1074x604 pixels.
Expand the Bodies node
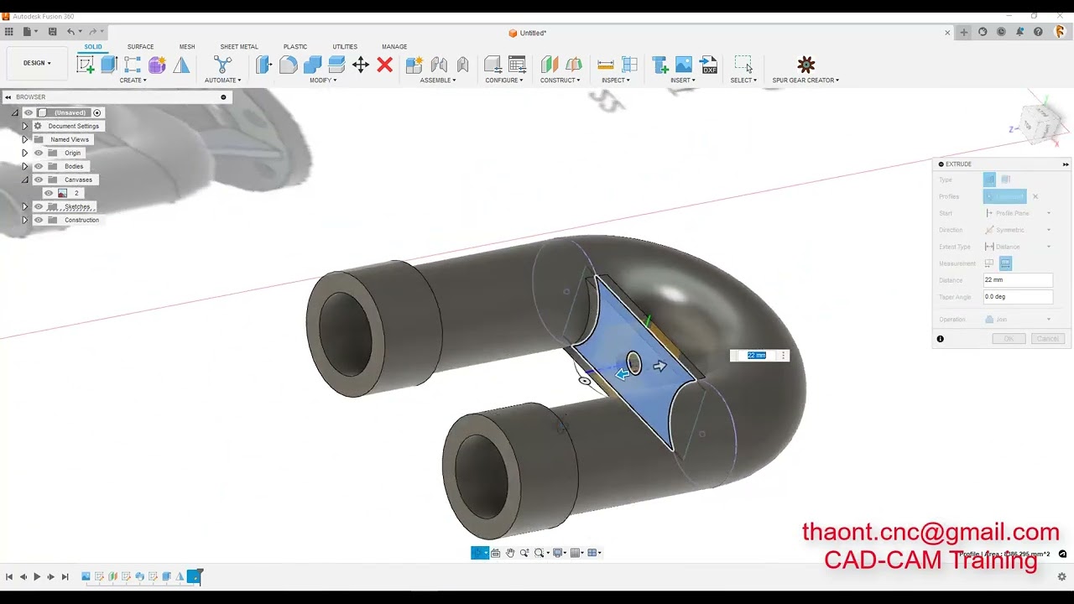coord(24,166)
